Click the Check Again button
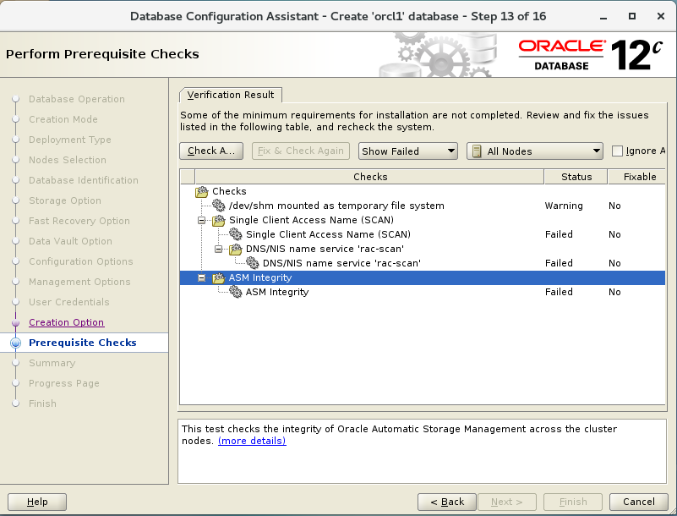 click(211, 151)
